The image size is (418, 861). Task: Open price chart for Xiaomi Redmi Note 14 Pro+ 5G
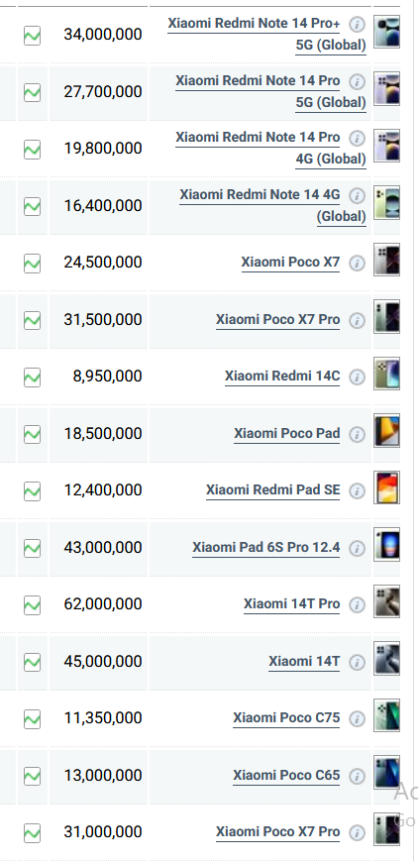pos(32,37)
